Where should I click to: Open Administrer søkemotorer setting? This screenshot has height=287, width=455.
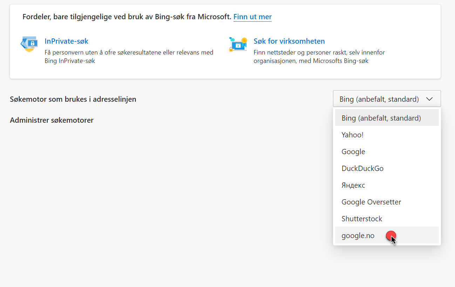[x=52, y=120]
